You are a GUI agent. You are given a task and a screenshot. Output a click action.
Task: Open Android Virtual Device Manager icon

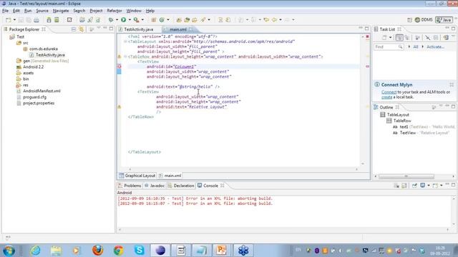point(57,20)
